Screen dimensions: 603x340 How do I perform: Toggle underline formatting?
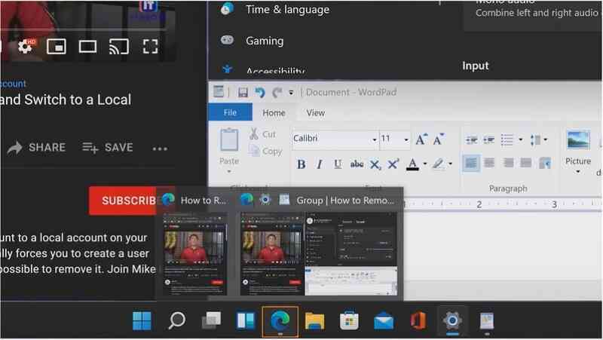coord(337,164)
